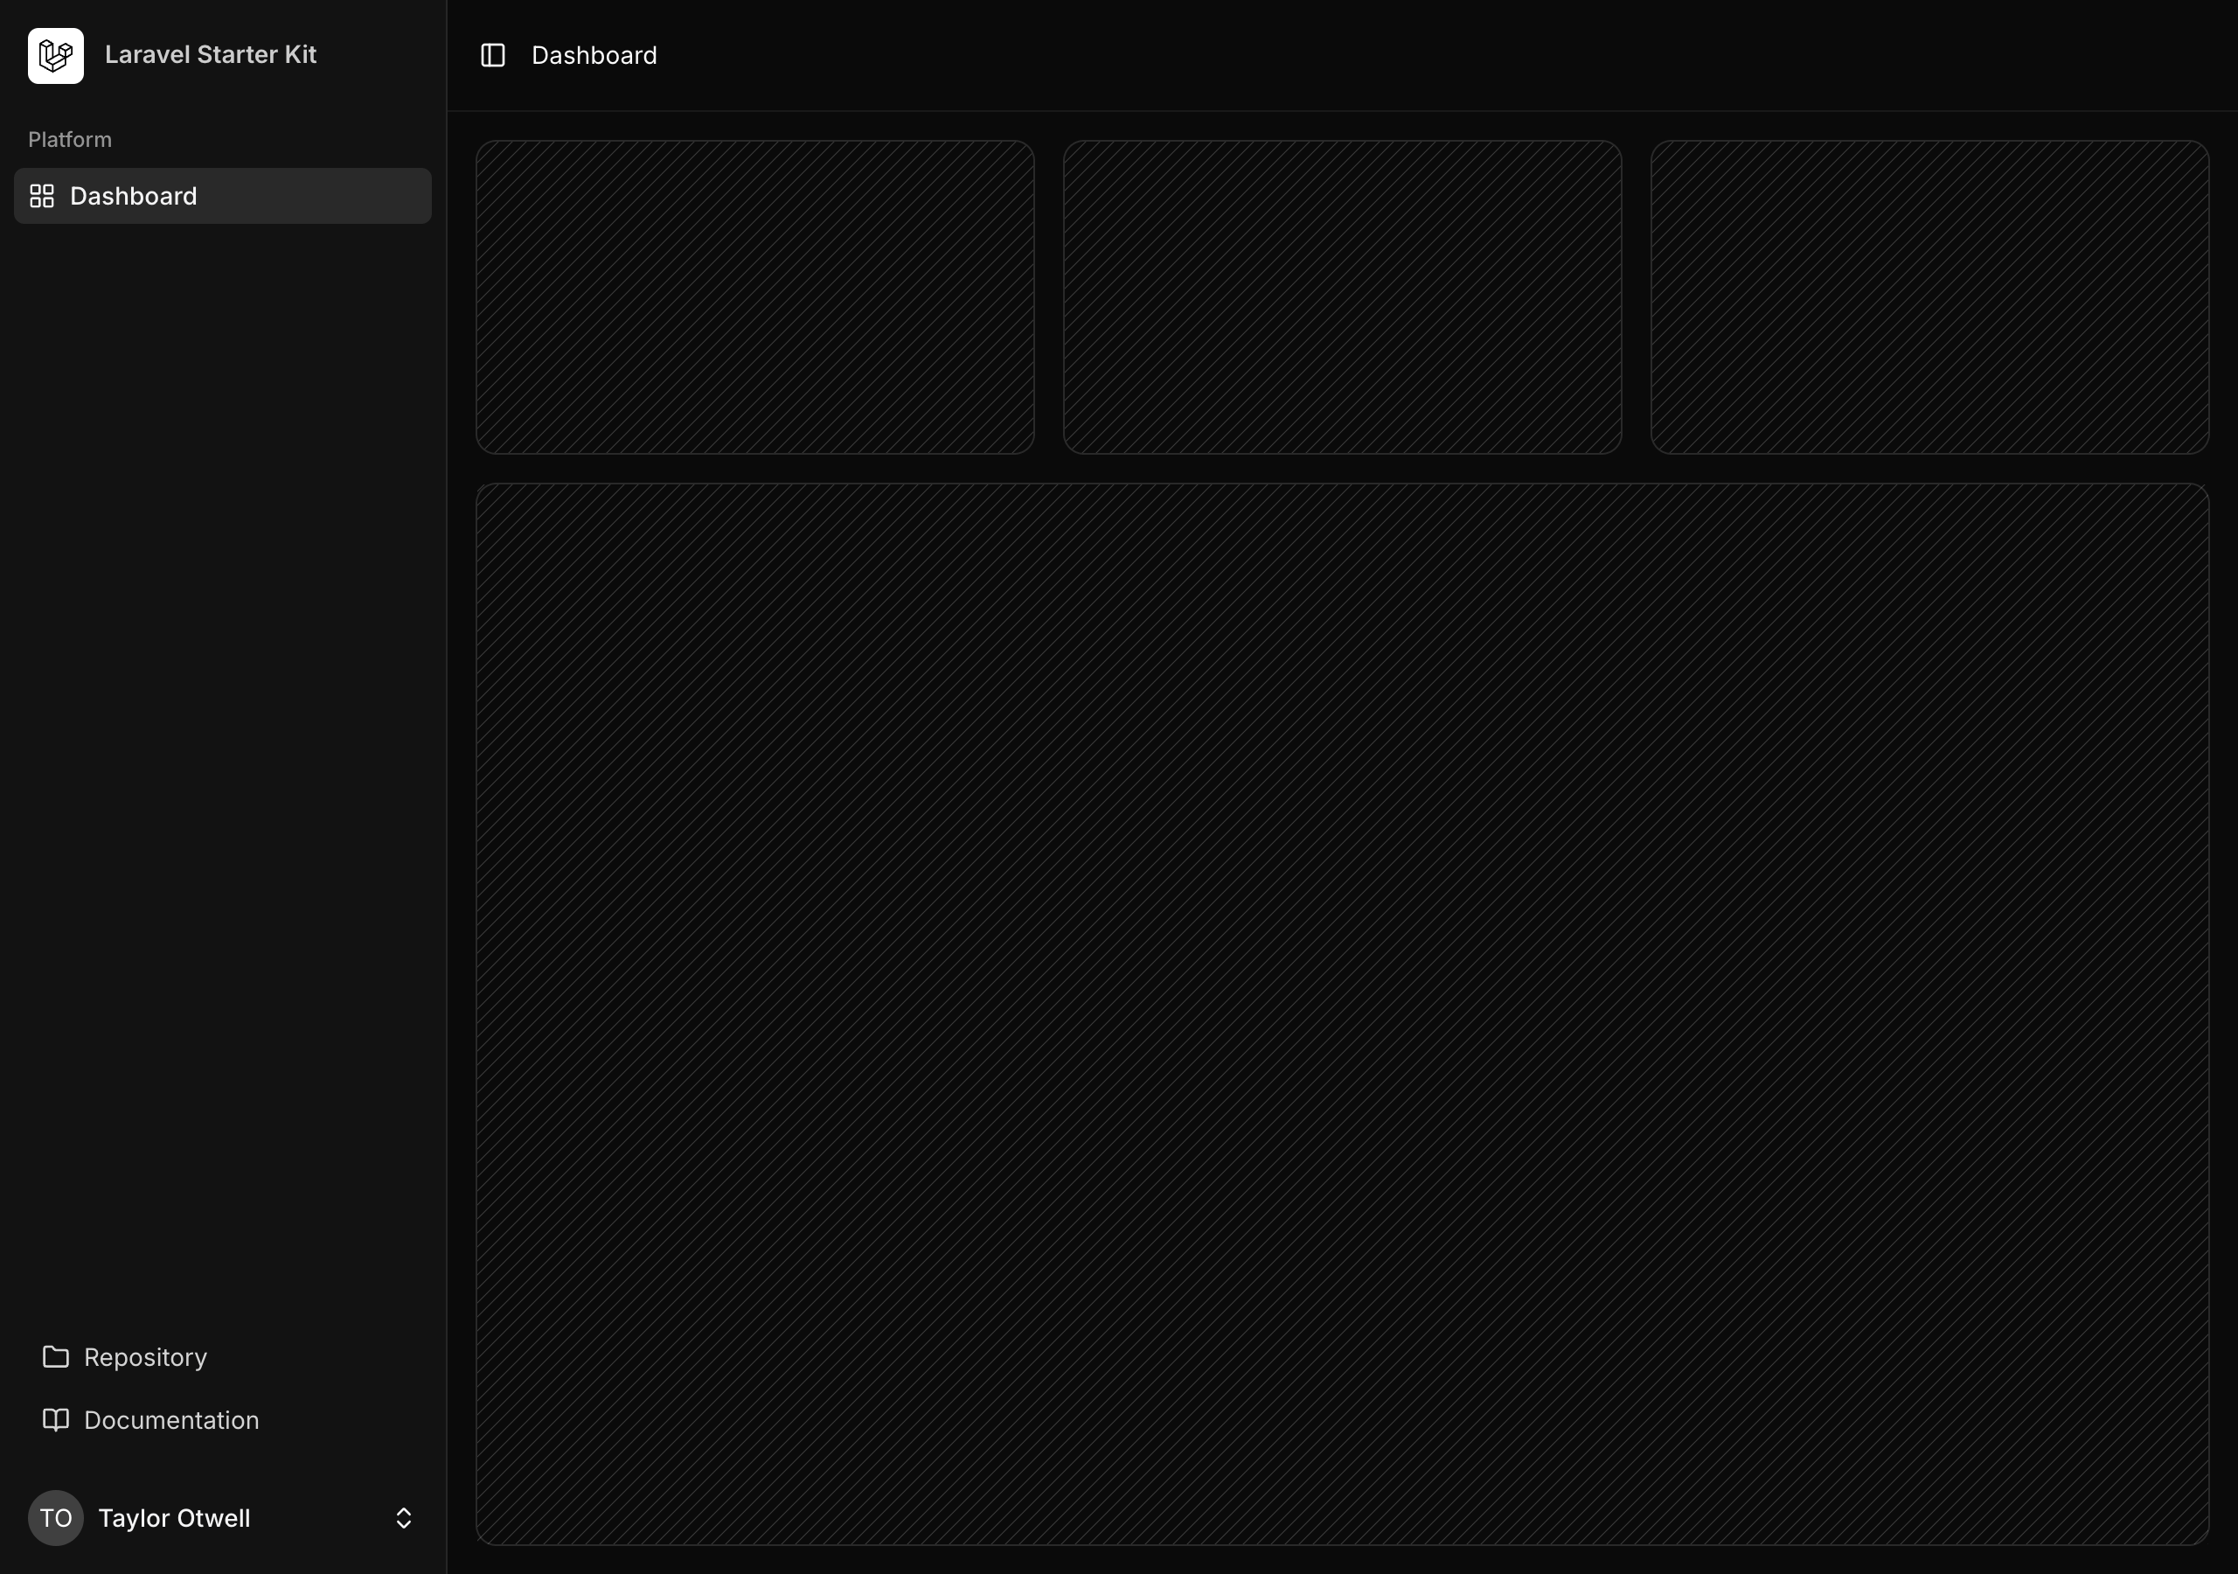Select the first placeholder card on the left
Viewport: 2238px width, 1574px height.
(754, 296)
